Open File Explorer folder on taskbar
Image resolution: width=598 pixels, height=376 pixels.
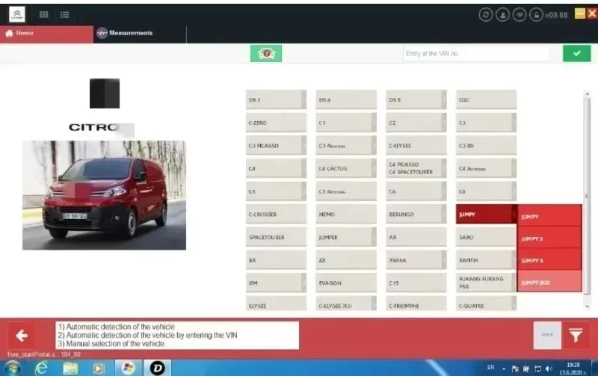(70, 369)
